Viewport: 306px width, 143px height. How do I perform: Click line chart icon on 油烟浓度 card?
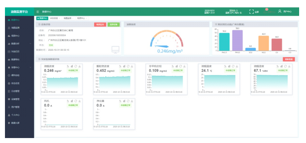coord(68,66)
